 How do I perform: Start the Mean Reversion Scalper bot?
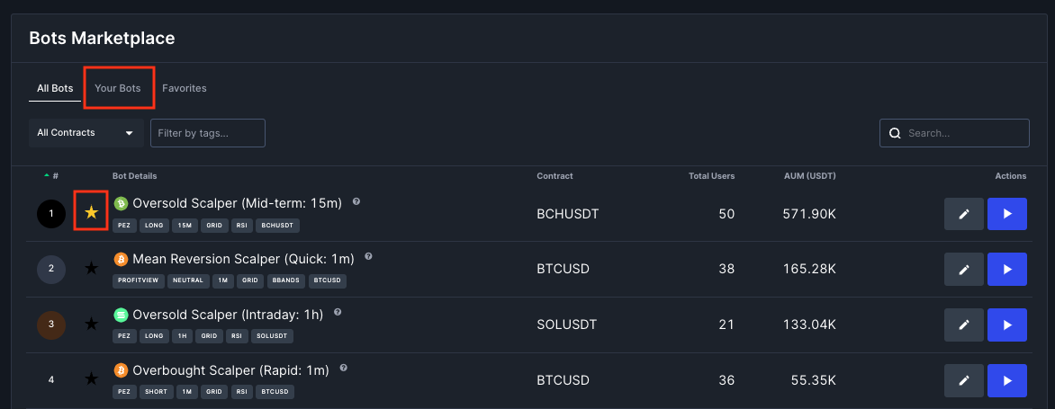(1007, 270)
